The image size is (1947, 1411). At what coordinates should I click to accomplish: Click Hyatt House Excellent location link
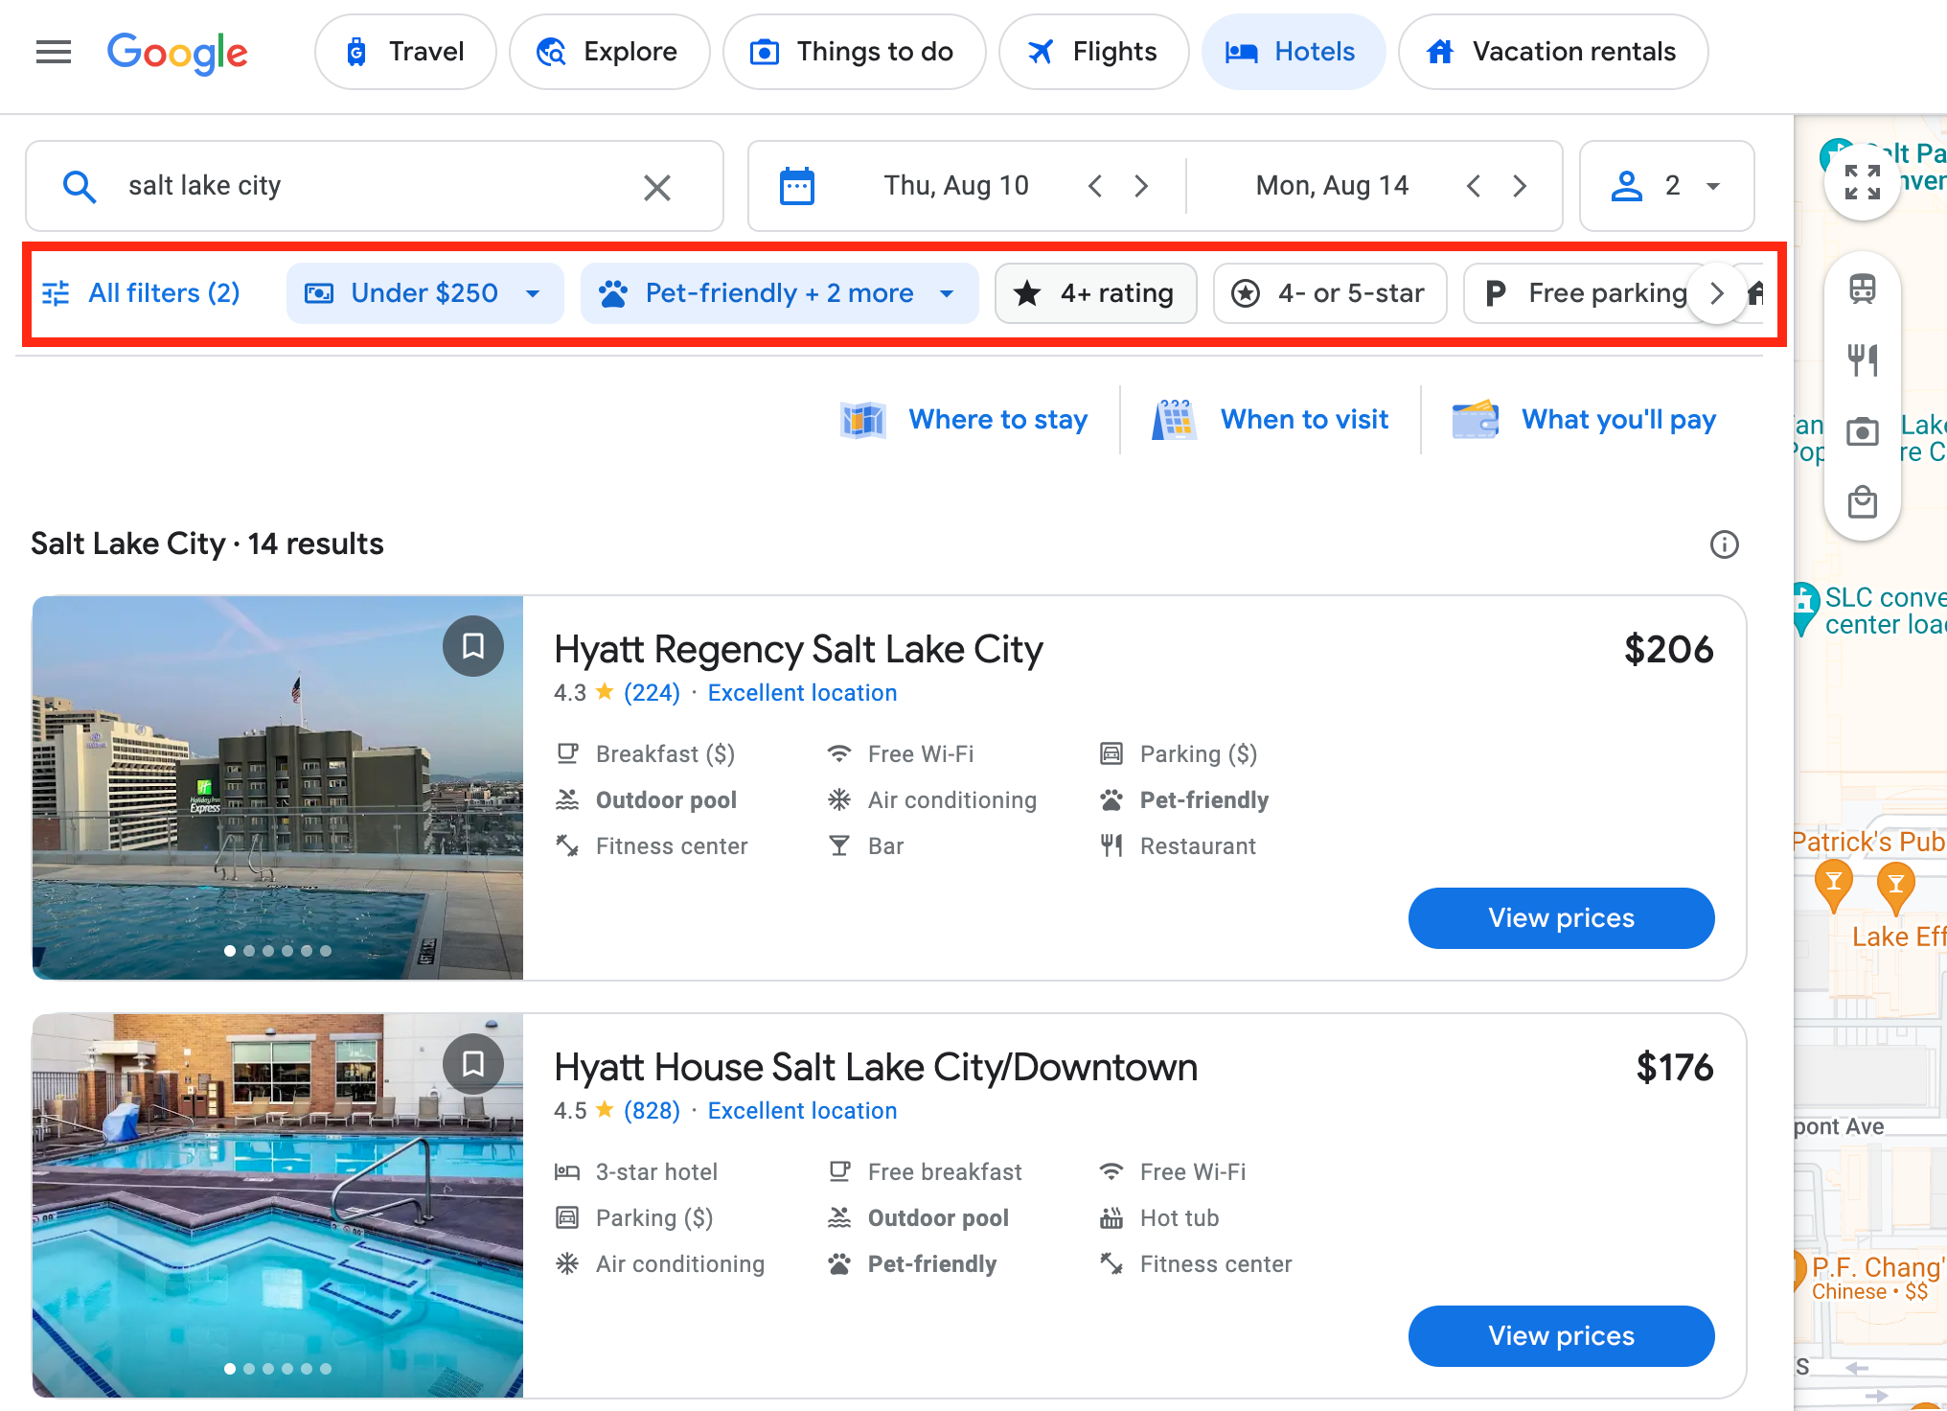click(803, 1111)
